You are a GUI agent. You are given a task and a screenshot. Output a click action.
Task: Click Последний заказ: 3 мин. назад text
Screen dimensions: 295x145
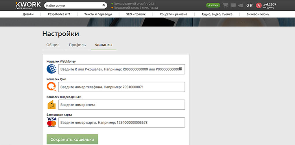[136, 8]
